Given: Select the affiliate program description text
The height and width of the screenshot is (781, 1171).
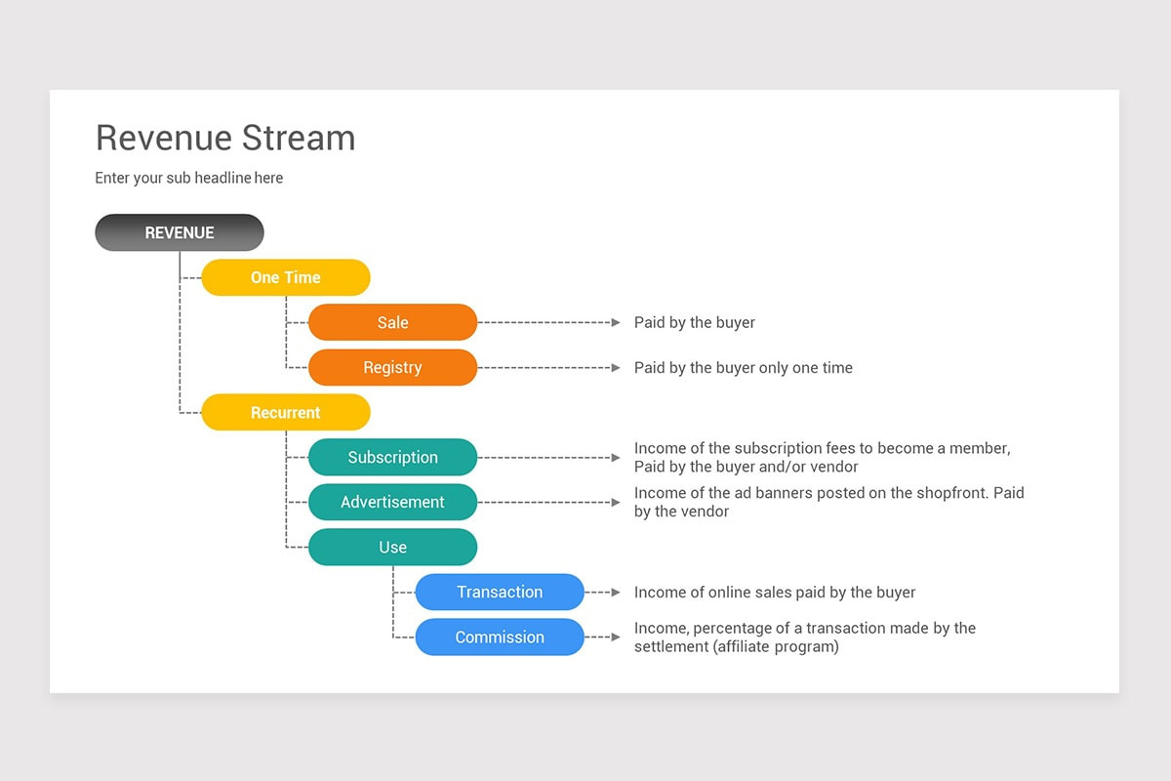Looking at the screenshot, I should coord(804,637).
